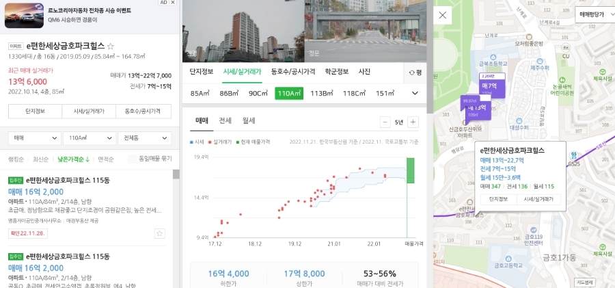Select the 90C㎡ area type
Image resolution: width=615 pixels, height=288 pixels.
pos(258,94)
